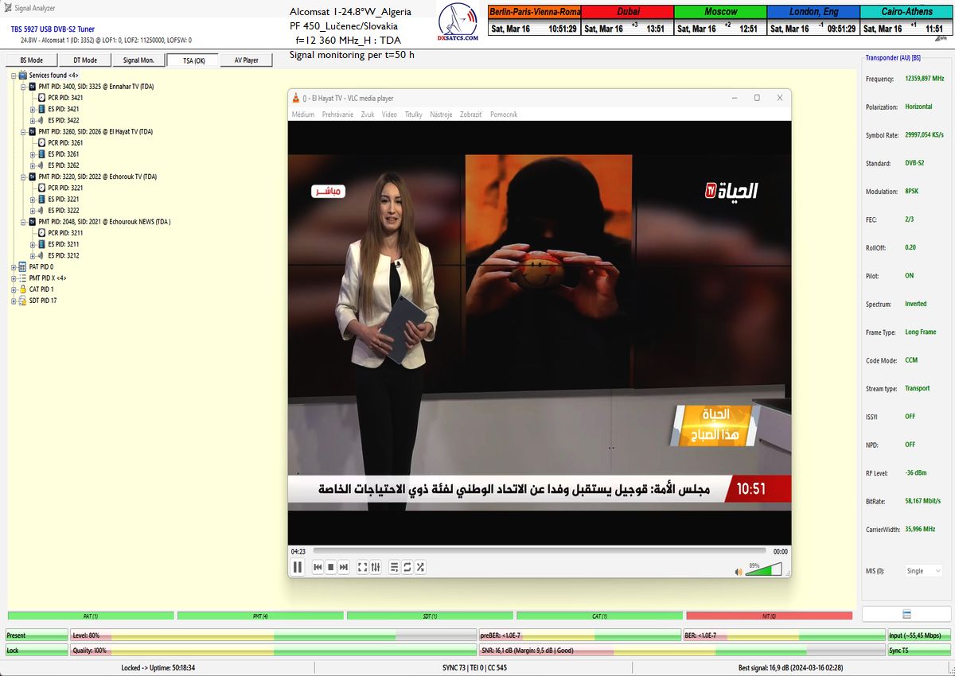Toggle VLC random shuffle playback
955x676 pixels.
[420, 567]
